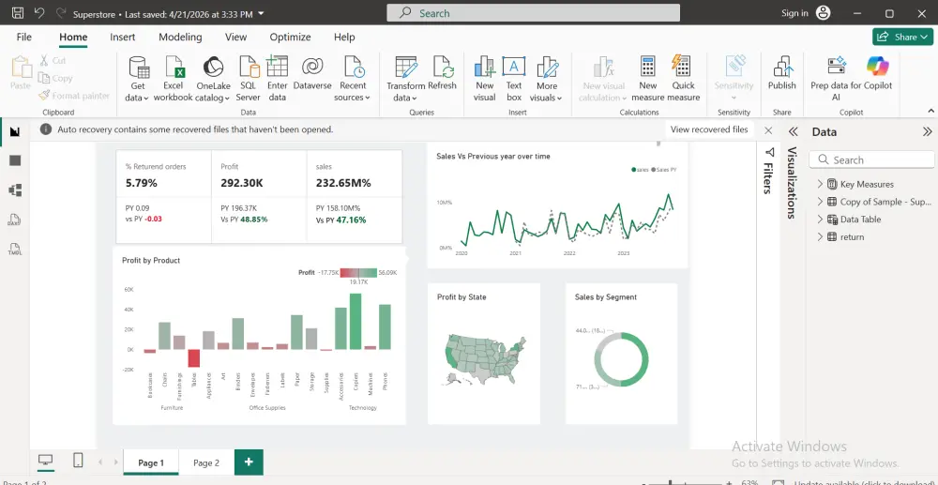
Task: Expand Copy of Sample - Sup... table
Action: click(820, 202)
